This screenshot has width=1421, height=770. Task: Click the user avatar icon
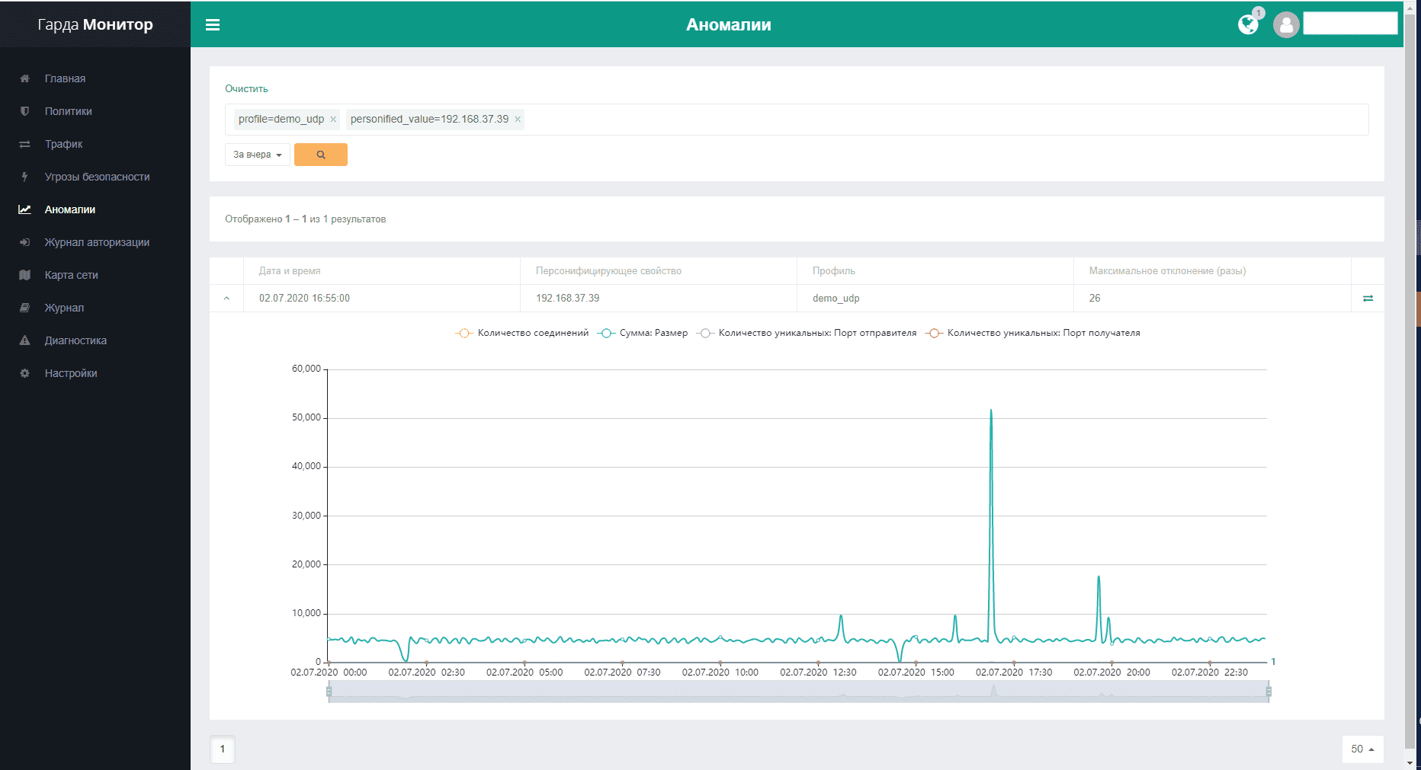pos(1286,25)
